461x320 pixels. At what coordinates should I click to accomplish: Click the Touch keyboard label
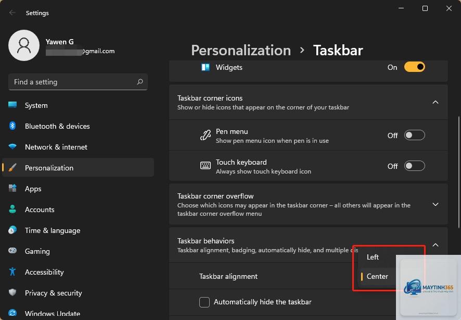point(241,162)
